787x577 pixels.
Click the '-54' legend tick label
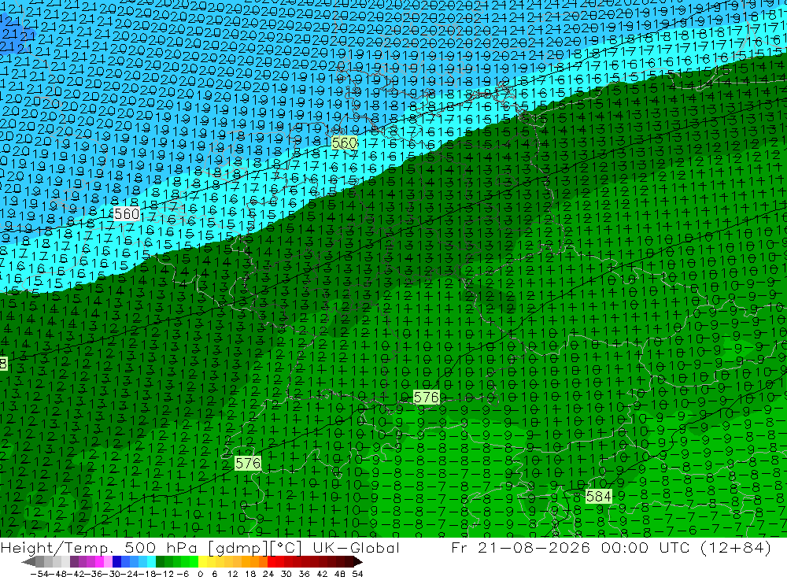click(39, 574)
